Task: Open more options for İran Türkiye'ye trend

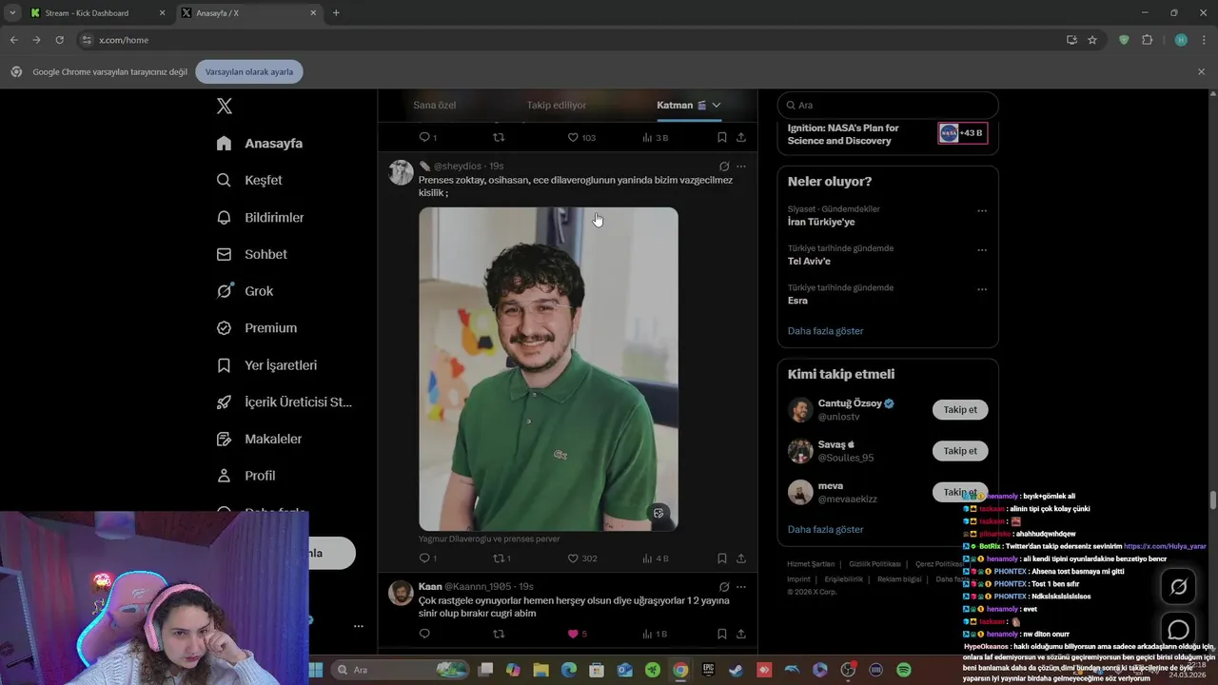Action: 982,211
